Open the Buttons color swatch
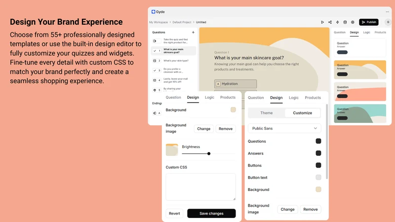Screen dimensions: 395x222 tap(318, 165)
